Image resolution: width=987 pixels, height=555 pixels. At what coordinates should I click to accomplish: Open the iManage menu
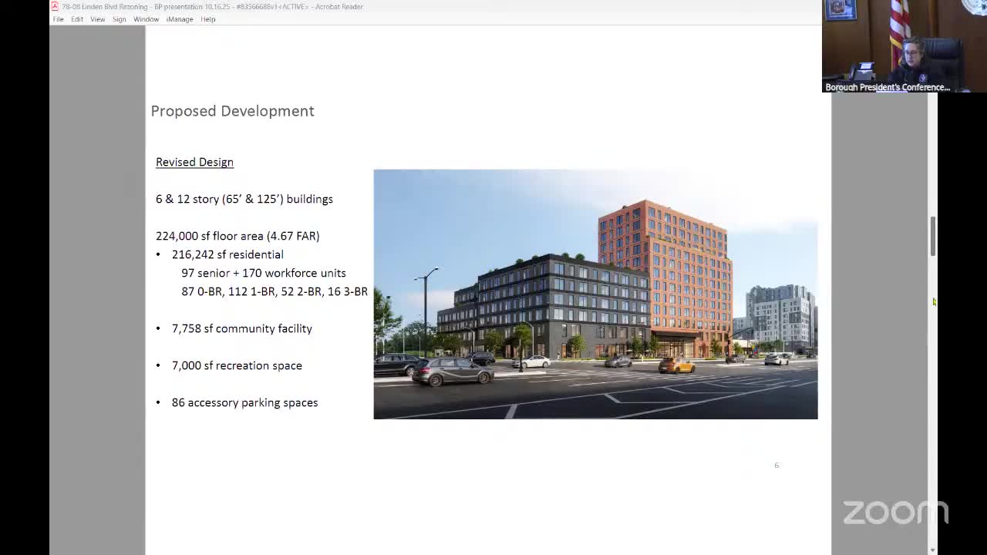coord(180,19)
